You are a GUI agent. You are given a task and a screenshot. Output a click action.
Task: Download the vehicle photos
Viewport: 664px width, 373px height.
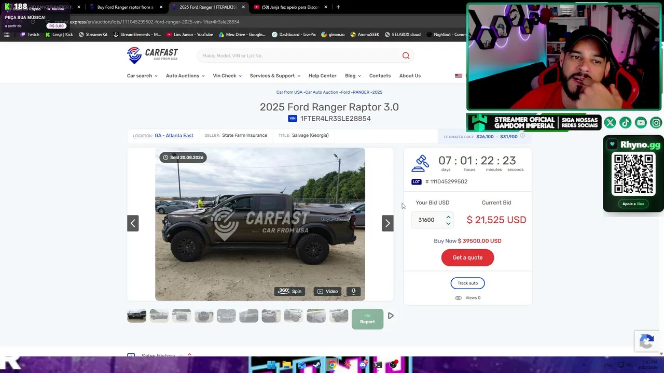(354, 291)
